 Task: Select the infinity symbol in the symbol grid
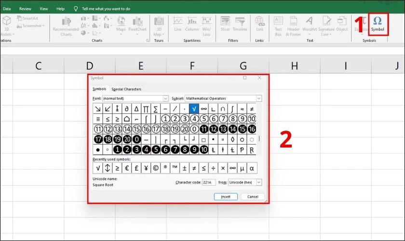click(204, 109)
